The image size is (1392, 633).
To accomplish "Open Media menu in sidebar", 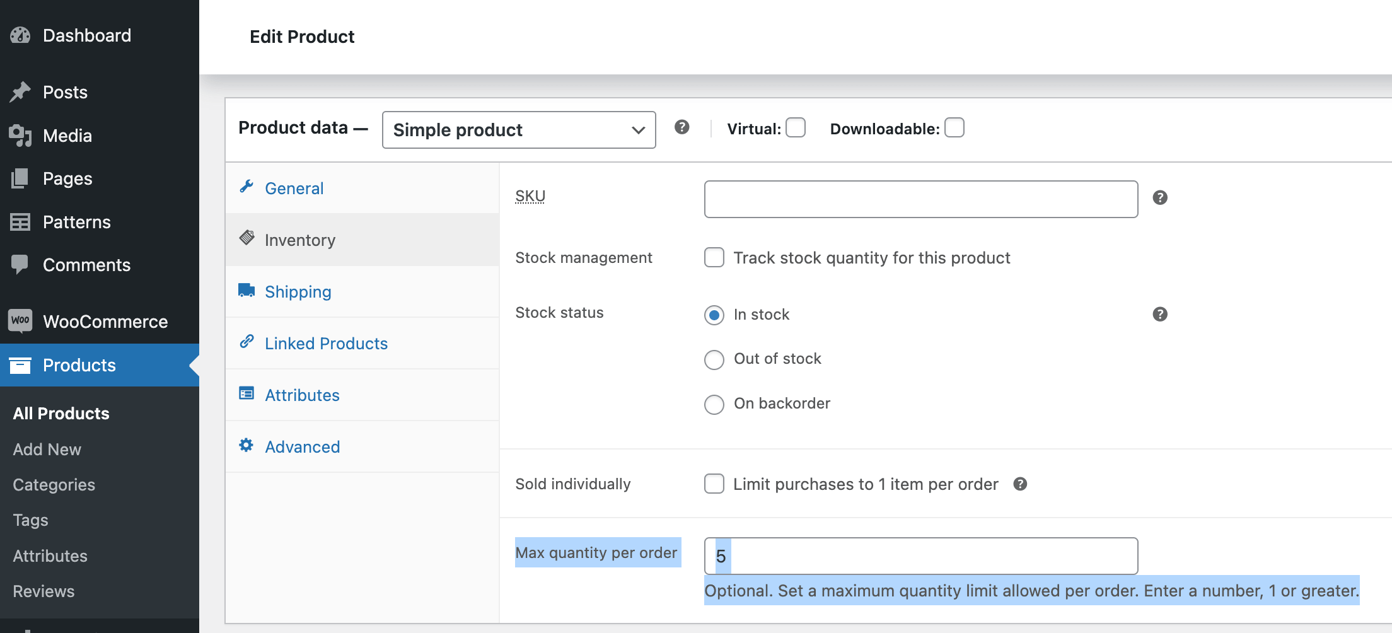I will pyautogui.click(x=100, y=136).
